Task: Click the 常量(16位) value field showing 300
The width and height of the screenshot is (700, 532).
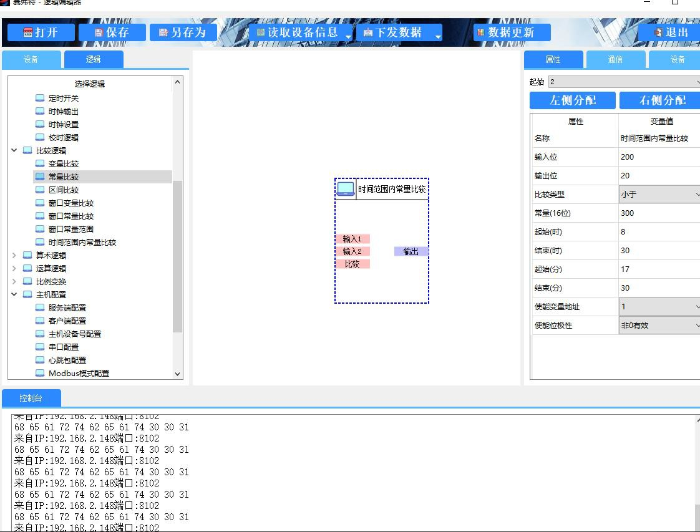Action: click(659, 213)
